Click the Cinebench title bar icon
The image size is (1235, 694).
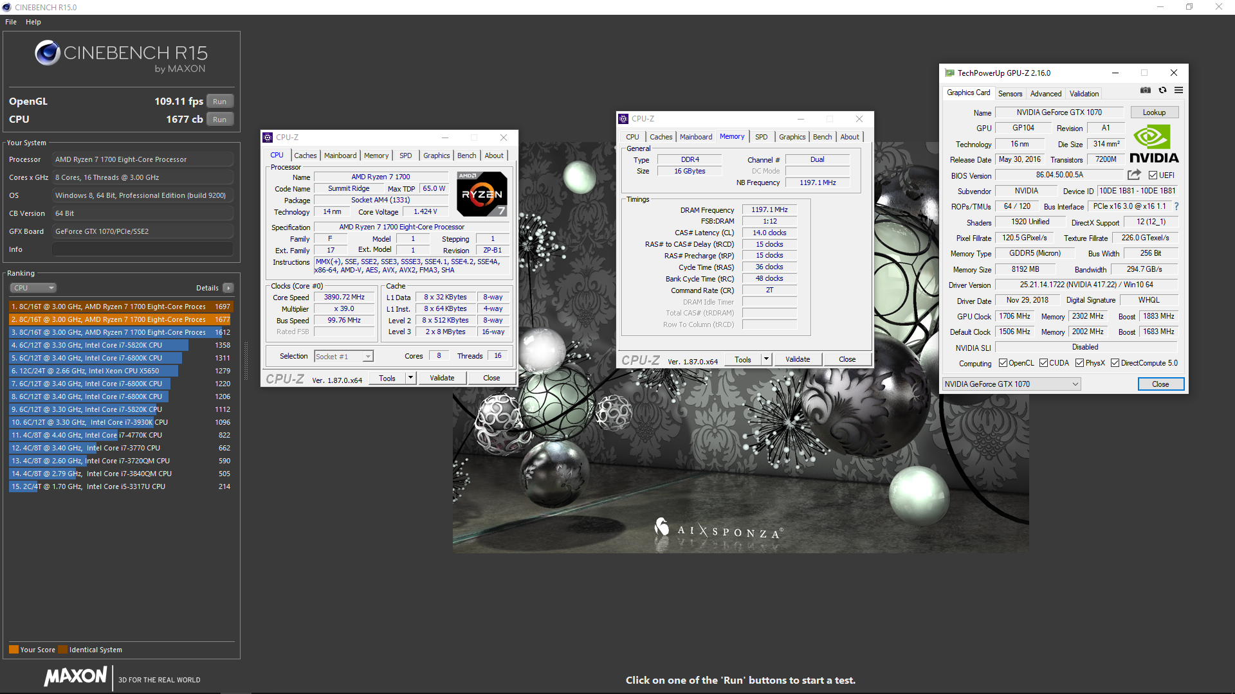coord(7,7)
